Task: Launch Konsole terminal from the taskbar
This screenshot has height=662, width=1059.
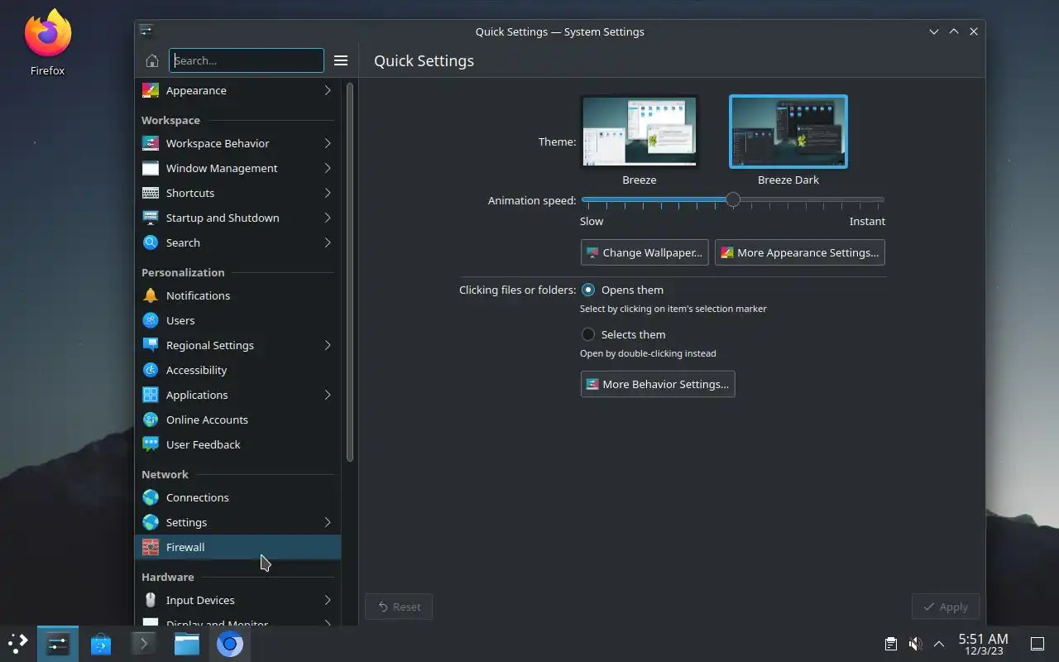Action: pyautogui.click(x=143, y=643)
